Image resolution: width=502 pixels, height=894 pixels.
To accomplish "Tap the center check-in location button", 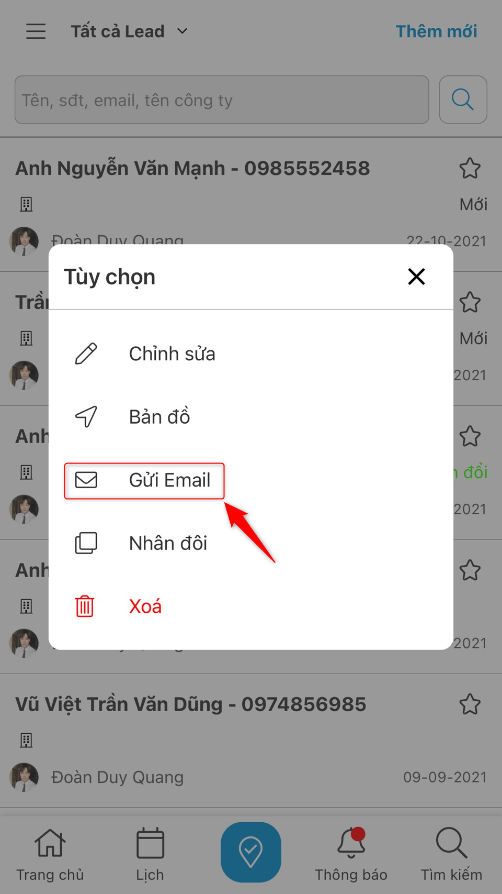I will tap(251, 852).
